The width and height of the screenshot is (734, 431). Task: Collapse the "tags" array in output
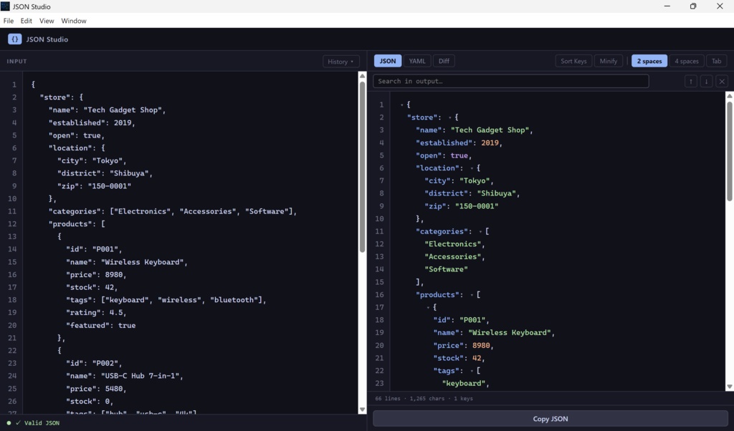(472, 371)
